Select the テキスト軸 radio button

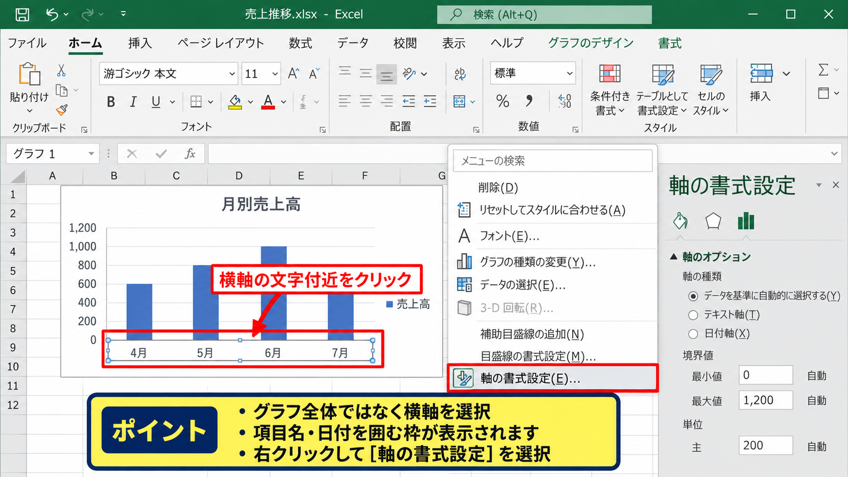pyautogui.click(x=693, y=315)
